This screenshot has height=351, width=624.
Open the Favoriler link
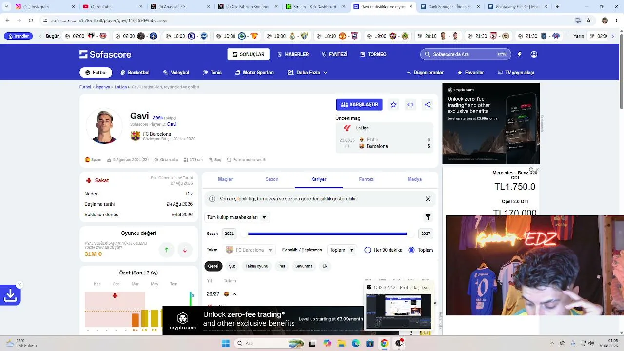pos(470,72)
